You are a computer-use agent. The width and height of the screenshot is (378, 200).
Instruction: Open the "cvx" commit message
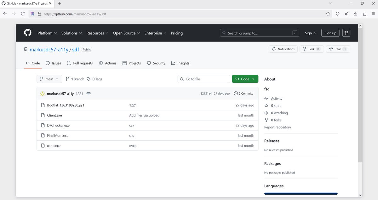pyautogui.click(x=132, y=126)
